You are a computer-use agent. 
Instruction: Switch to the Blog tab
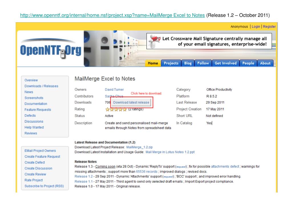188,63
